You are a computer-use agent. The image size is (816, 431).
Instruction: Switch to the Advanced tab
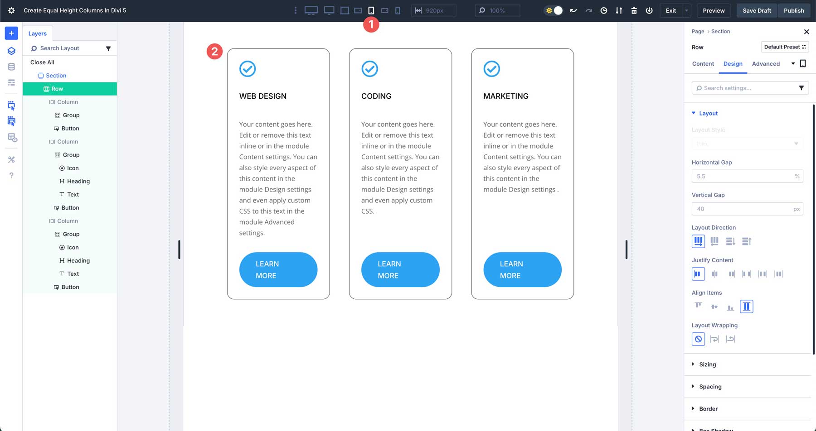click(x=766, y=64)
